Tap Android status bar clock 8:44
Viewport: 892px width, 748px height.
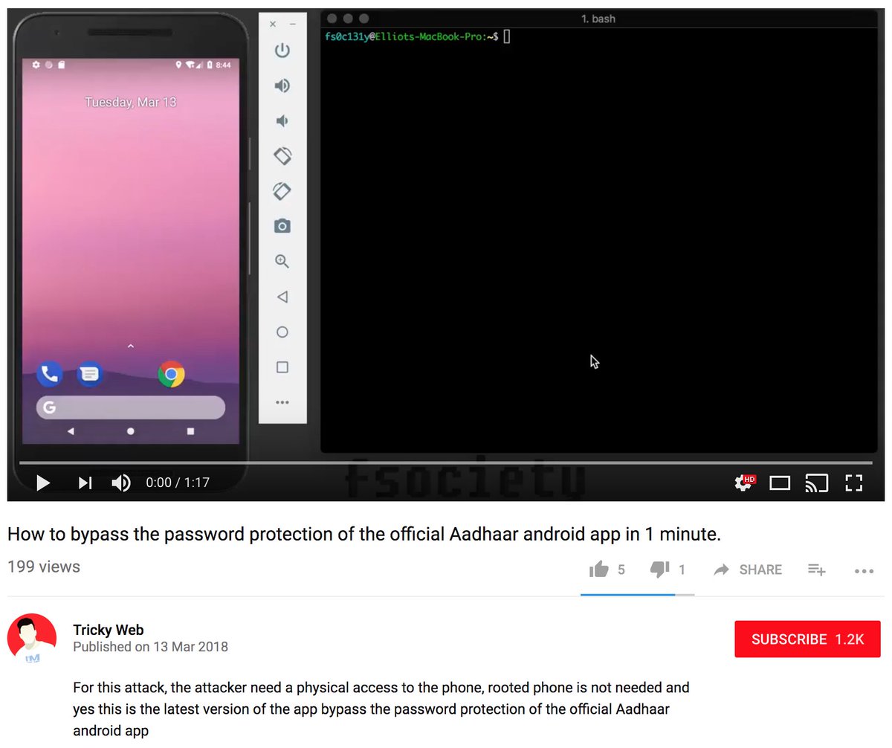pyautogui.click(x=223, y=65)
